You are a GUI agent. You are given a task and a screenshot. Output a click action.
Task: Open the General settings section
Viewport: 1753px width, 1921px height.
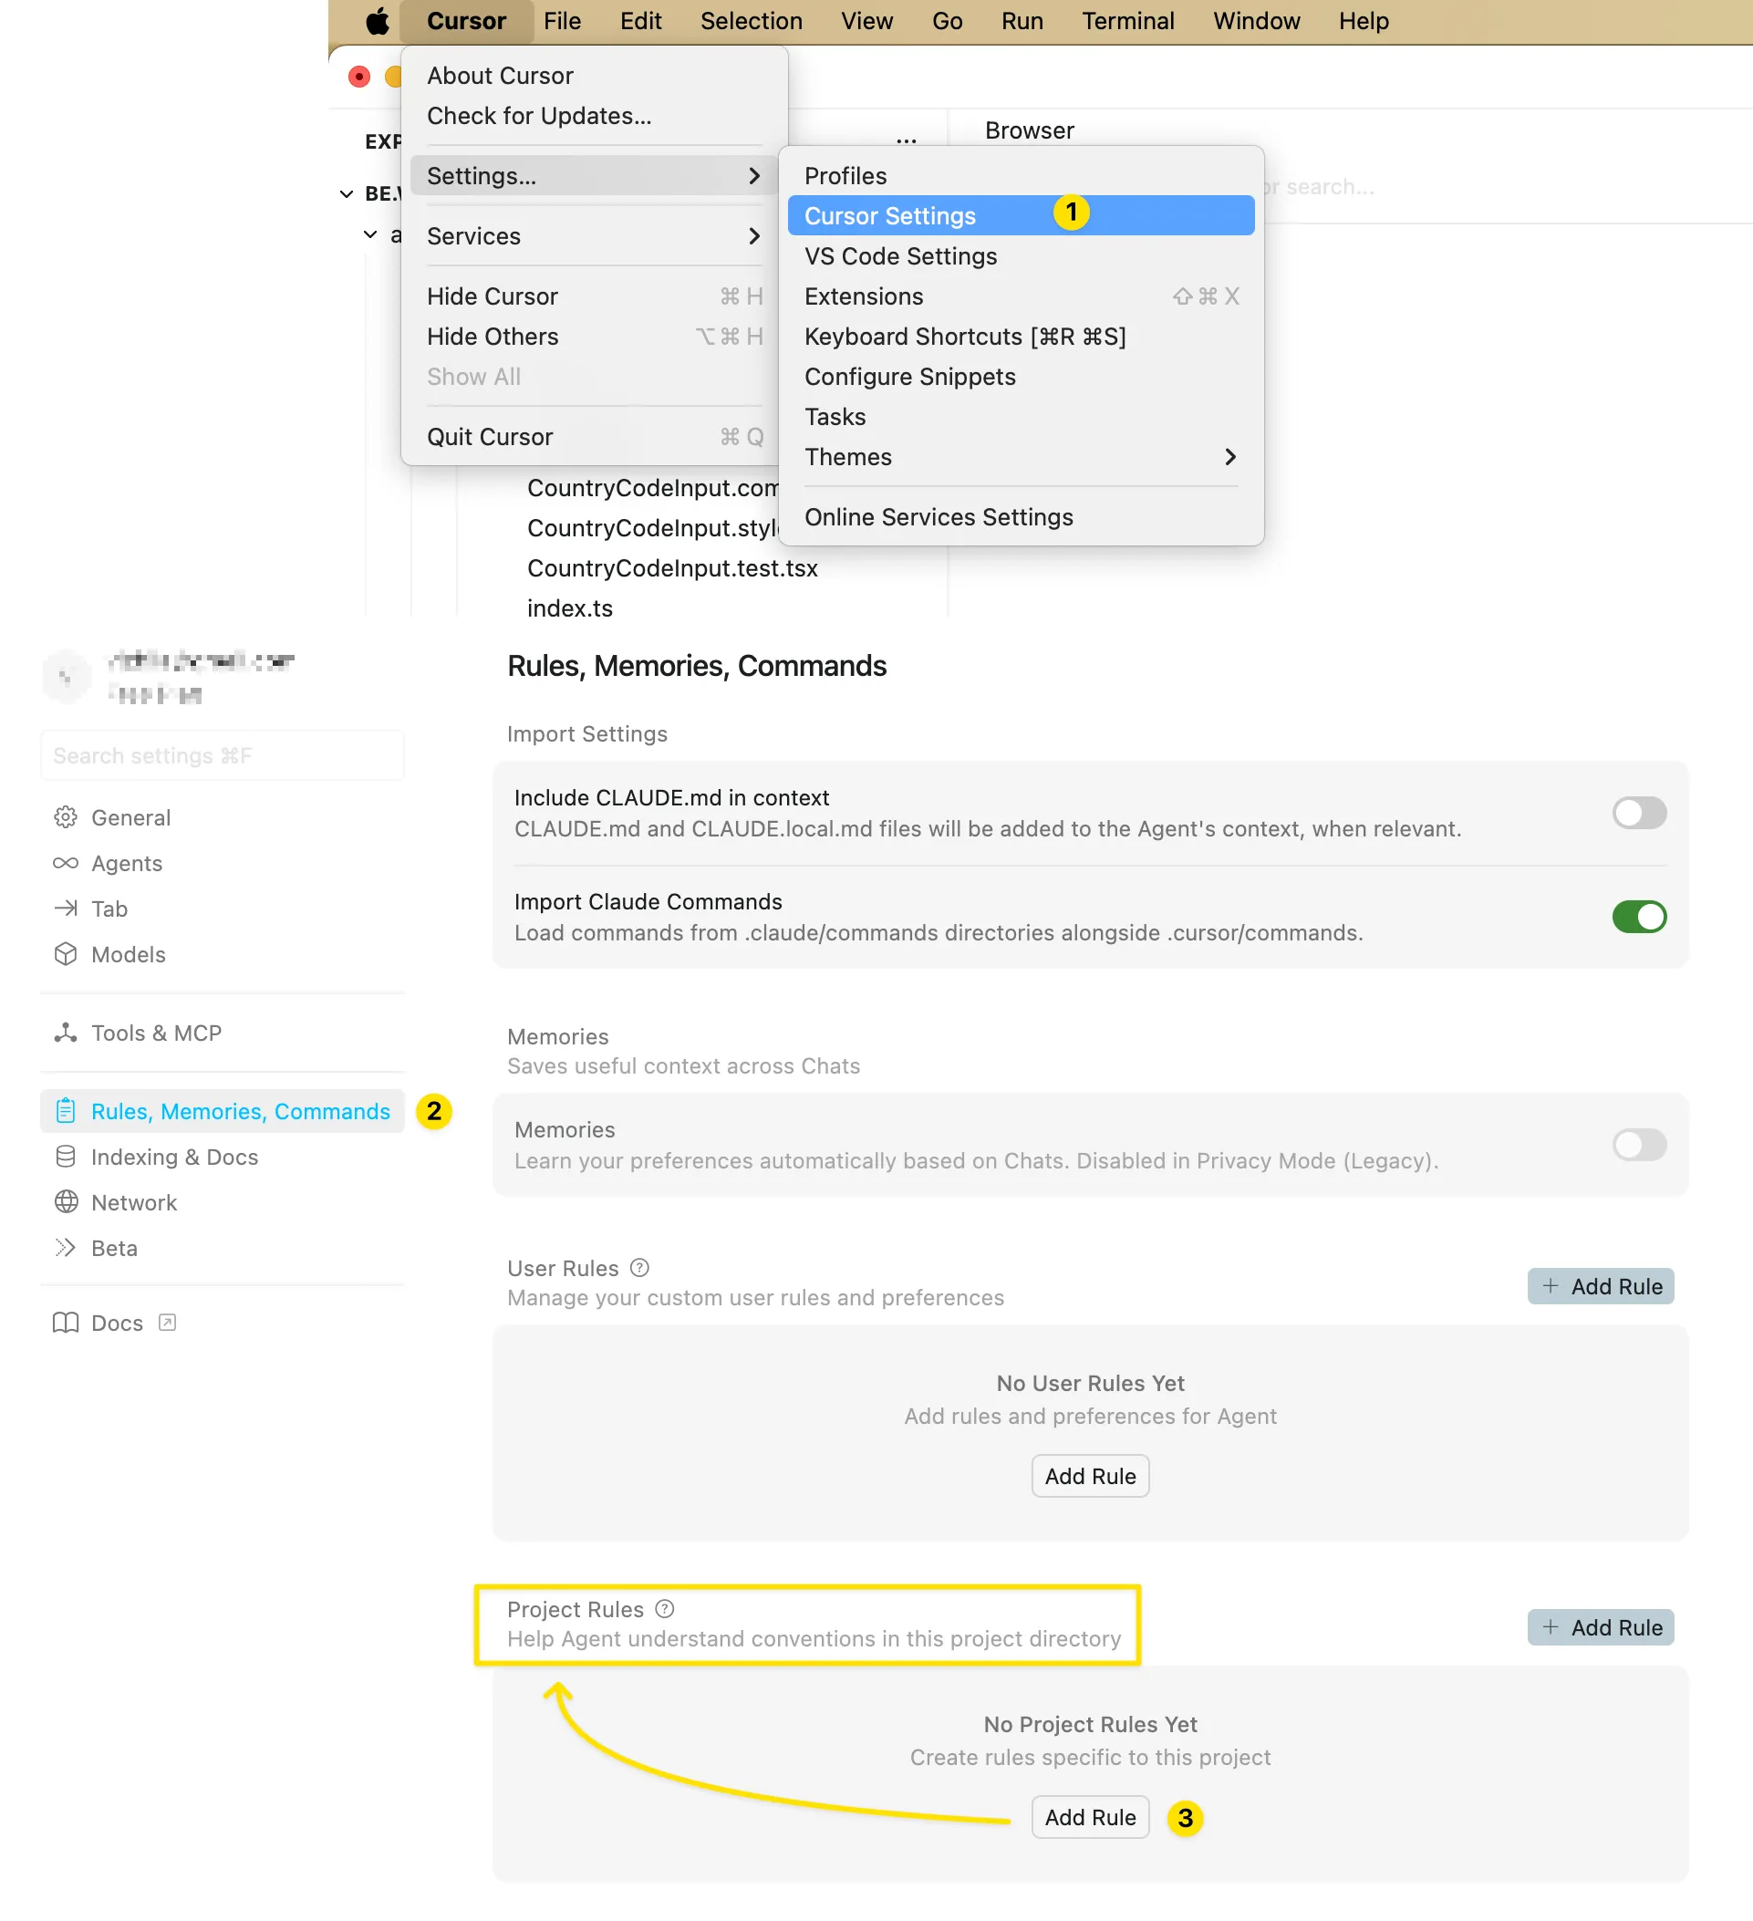point(130,816)
